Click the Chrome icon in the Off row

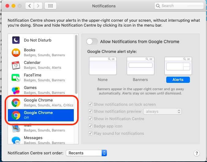tap(16, 115)
